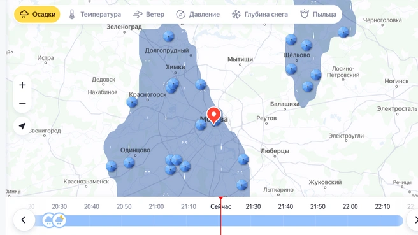This screenshot has height=235, width=418.
Task: Click the Электроугли city label
Action: [x=346, y=136]
